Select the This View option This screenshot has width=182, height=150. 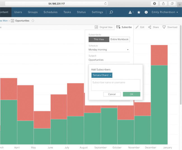click(x=99, y=39)
